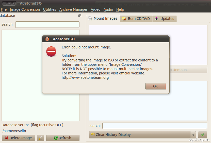Screen dimensions: 211x143
Task: Open the Video menu
Action: click(x=95, y=9)
